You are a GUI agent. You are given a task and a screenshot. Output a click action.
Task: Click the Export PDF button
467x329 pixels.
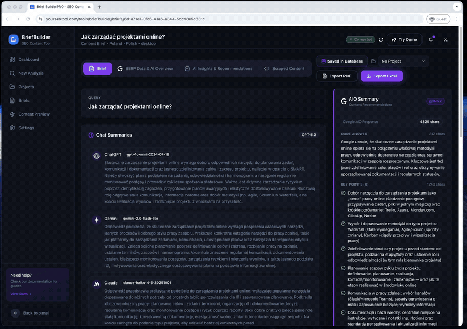pyautogui.click(x=336, y=76)
